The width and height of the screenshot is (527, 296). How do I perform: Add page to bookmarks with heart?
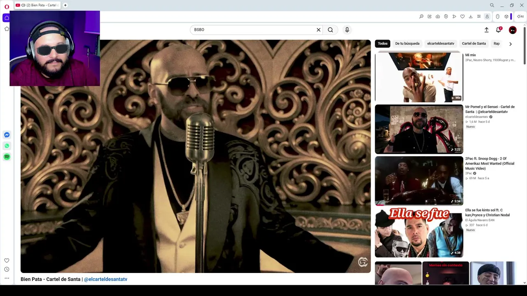(462, 16)
